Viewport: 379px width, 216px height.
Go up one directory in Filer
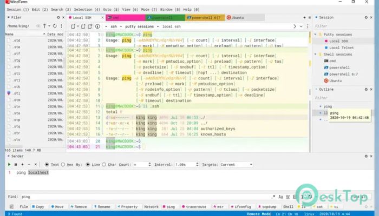(x=45, y=26)
